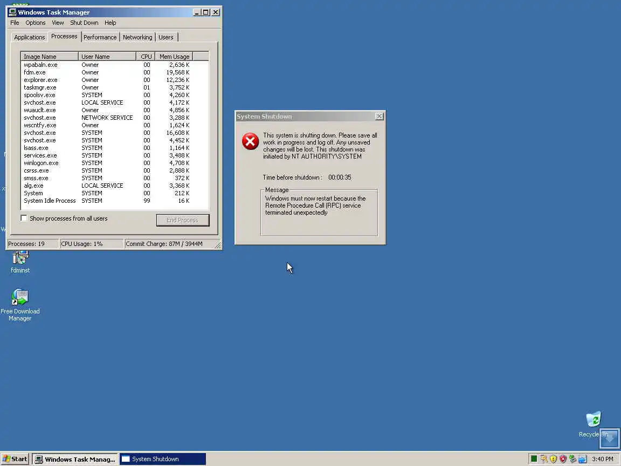Open the Help menu in Task Manager
This screenshot has width=621, height=466.
[x=110, y=23]
